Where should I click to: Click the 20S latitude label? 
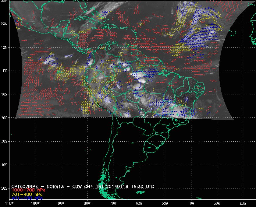[x=4, y=118]
